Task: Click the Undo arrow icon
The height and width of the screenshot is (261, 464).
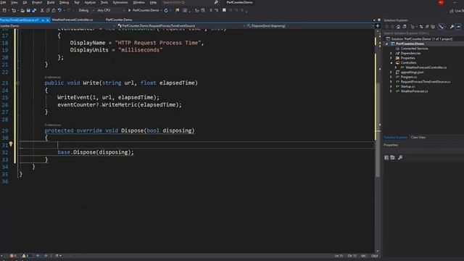Action: pos(59,10)
